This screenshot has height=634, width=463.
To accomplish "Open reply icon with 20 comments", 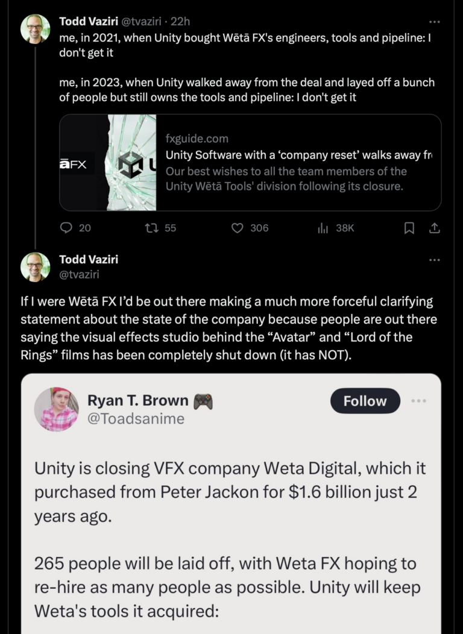I will click(66, 228).
